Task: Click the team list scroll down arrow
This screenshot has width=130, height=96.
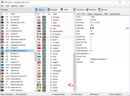Action: tap(35, 91)
